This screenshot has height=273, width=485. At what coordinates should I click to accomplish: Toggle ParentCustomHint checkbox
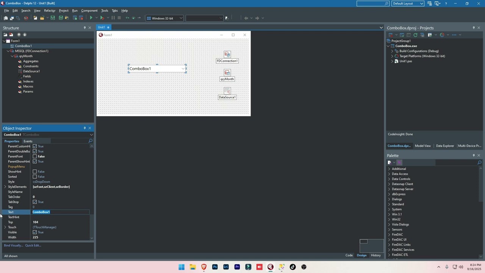(x=35, y=146)
